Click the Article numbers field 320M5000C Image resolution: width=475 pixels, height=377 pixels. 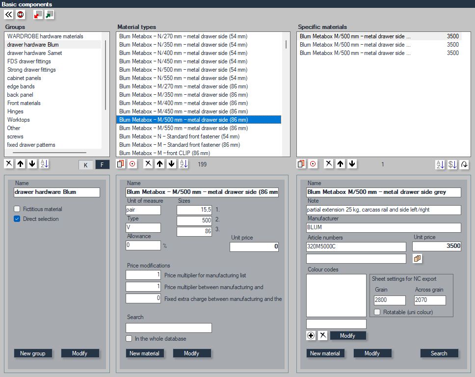[x=356, y=247]
